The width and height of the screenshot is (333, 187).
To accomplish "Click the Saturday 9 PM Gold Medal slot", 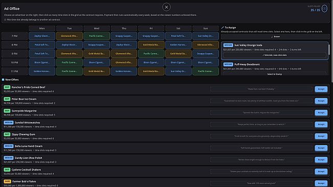I will point(179,54).
